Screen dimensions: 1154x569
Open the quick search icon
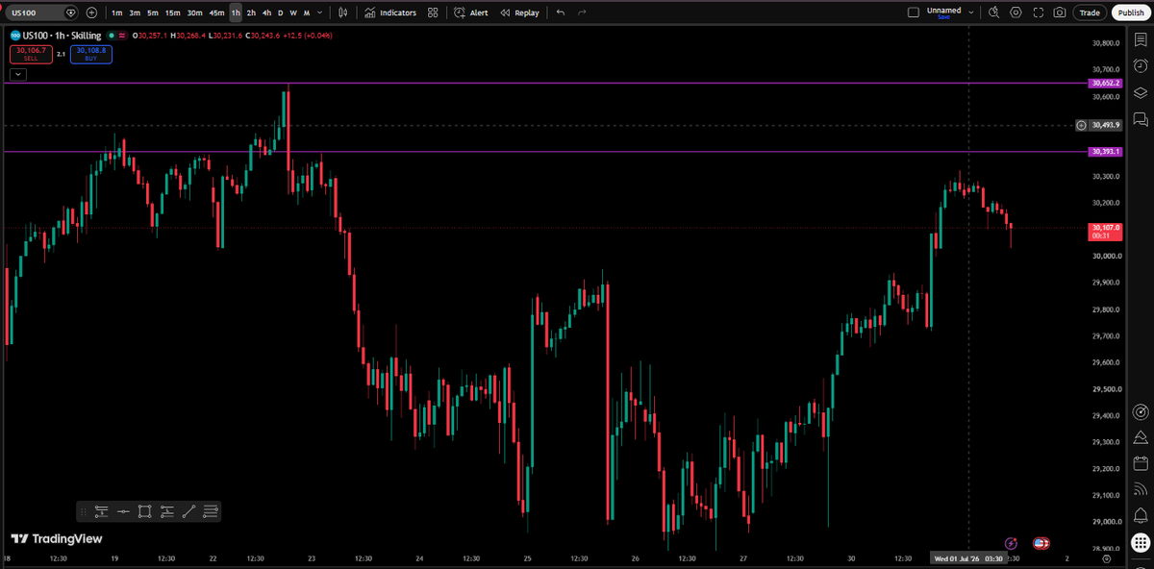[x=993, y=12]
